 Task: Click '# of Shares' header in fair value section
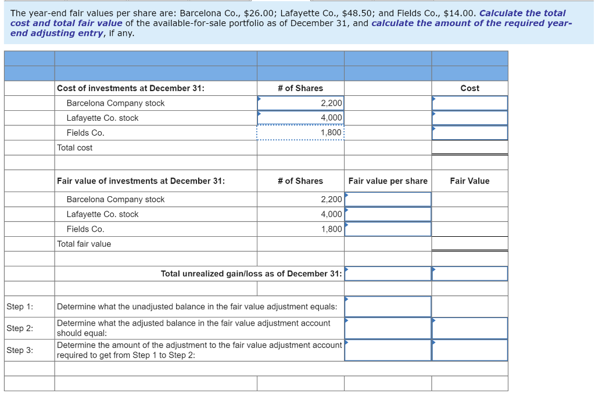[300, 181]
